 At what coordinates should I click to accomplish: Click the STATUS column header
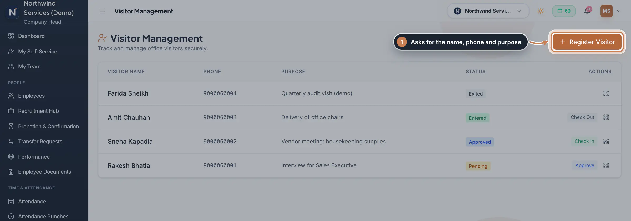pyautogui.click(x=476, y=72)
